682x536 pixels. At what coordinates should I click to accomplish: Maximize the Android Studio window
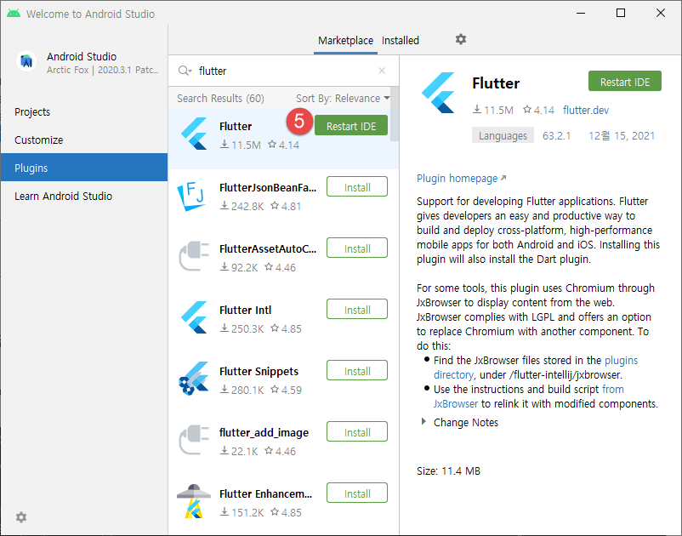click(x=621, y=13)
